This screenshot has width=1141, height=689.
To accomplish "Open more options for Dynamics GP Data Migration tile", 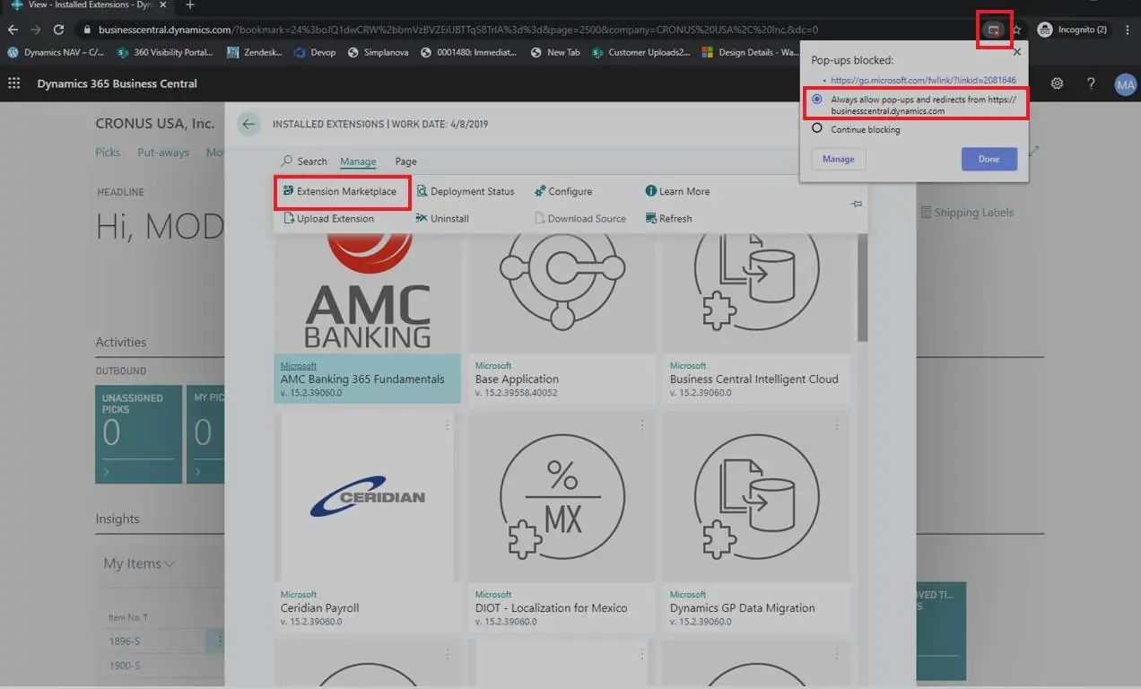I will pyautogui.click(x=836, y=426).
